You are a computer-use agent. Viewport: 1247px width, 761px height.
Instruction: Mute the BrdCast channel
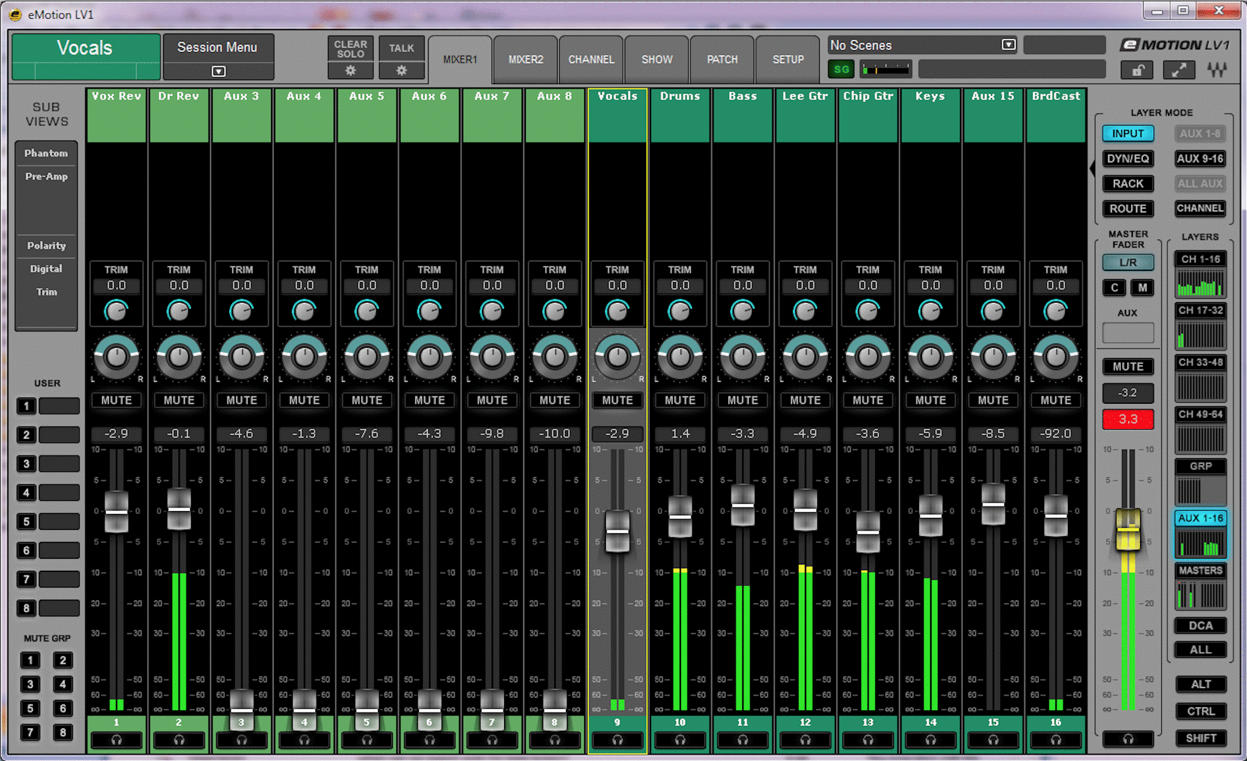point(1055,400)
